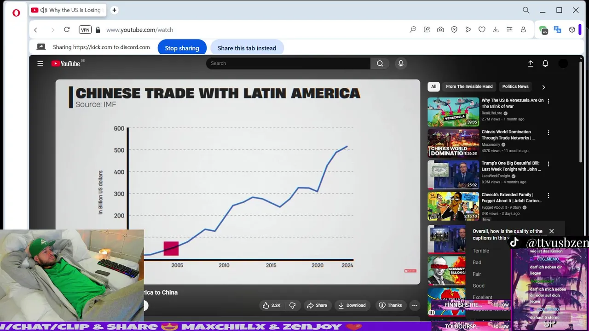The width and height of the screenshot is (589, 331).
Task: Mute tab via speaker icon in tab
Action: click(44, 10)
